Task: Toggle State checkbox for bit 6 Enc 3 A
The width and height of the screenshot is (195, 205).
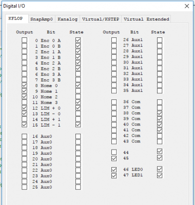Action: [78, 74]
